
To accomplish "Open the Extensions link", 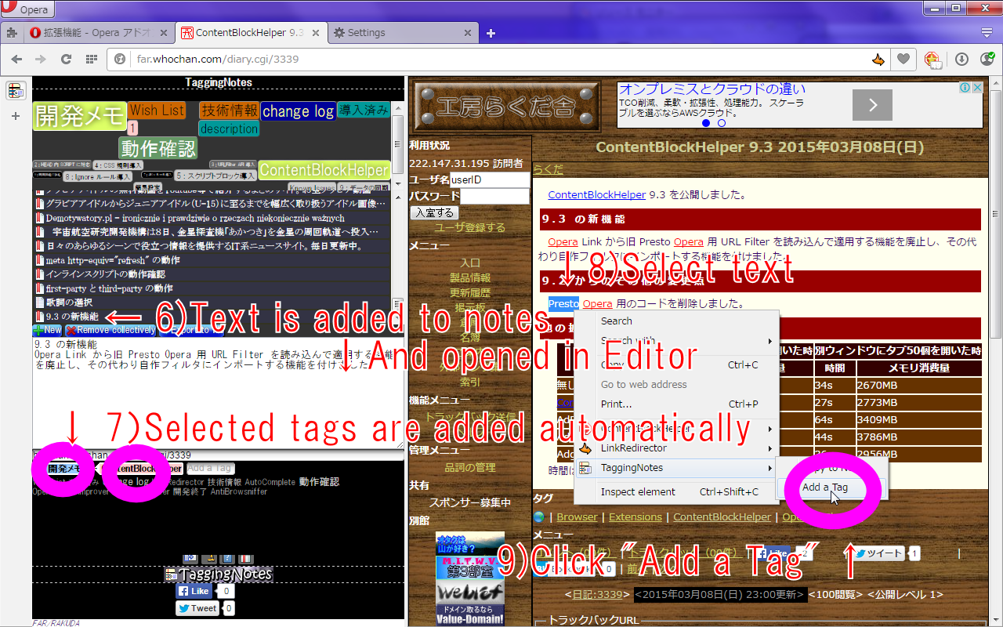I will point(635,516).
